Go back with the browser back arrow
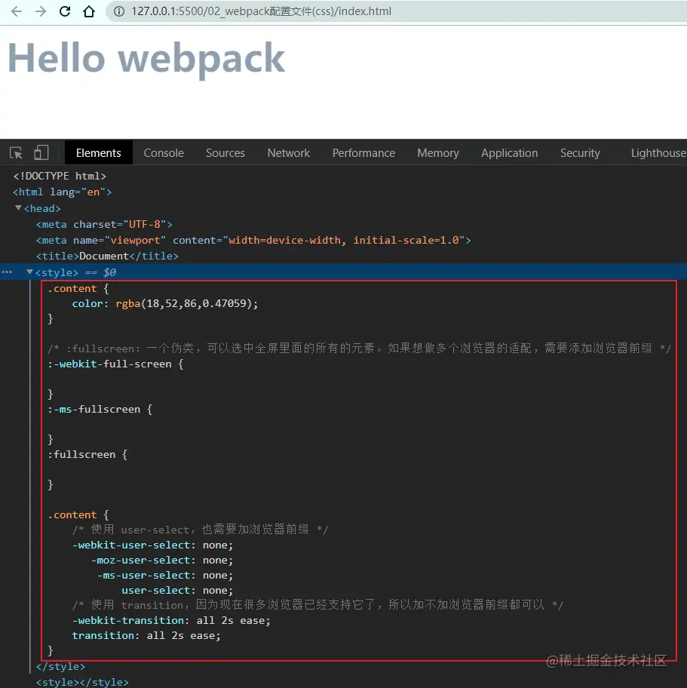 coord(17,11)
